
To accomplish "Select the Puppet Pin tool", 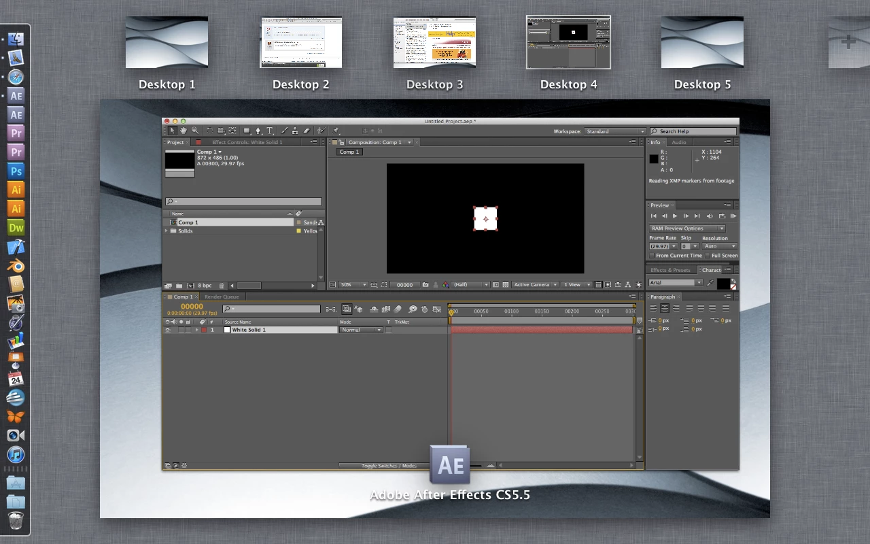I will tap(336, 131).
